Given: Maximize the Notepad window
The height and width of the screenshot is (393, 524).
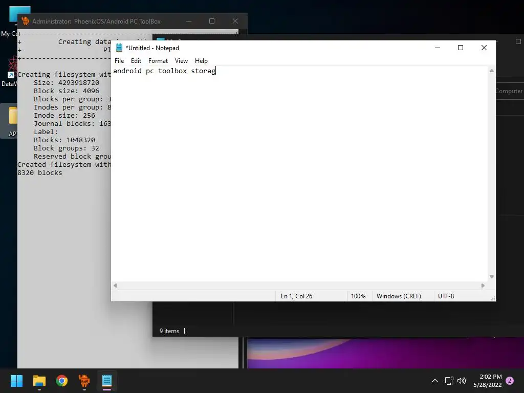Looking at the screenshot, I should tap(461, 48).
